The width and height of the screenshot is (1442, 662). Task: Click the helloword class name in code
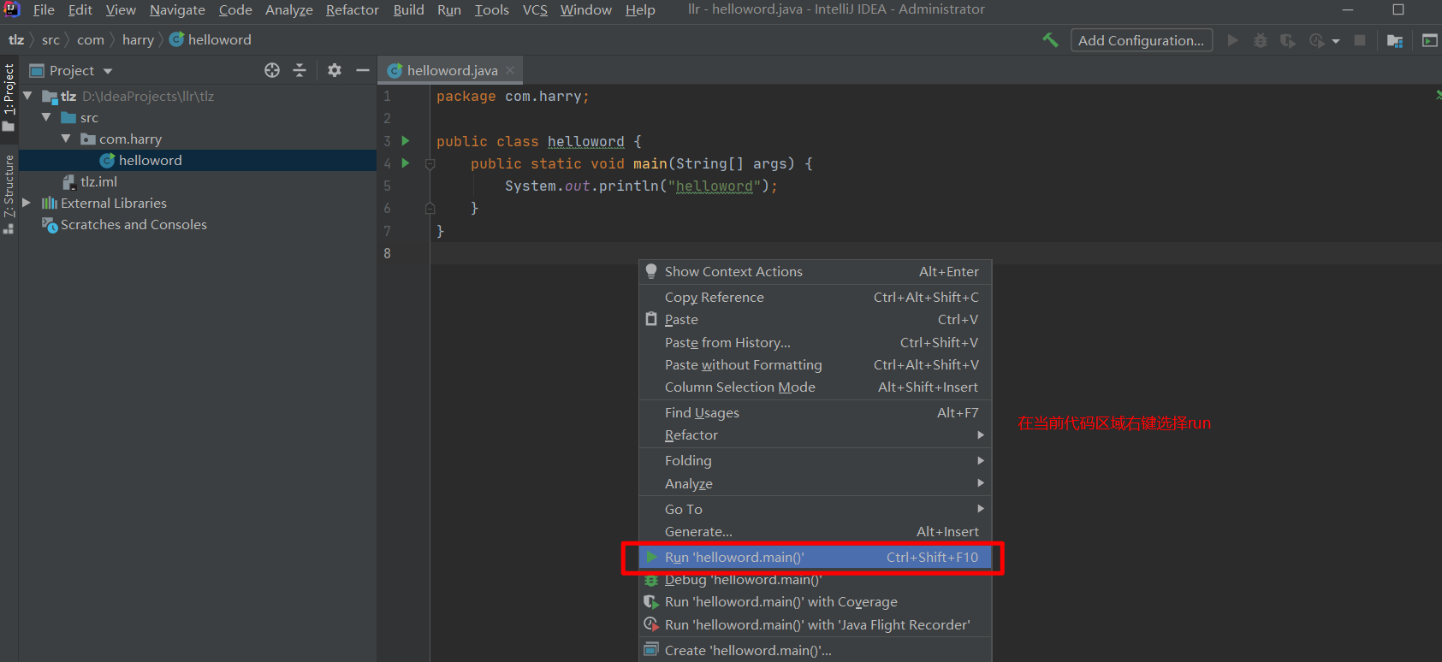coord(585,141)
